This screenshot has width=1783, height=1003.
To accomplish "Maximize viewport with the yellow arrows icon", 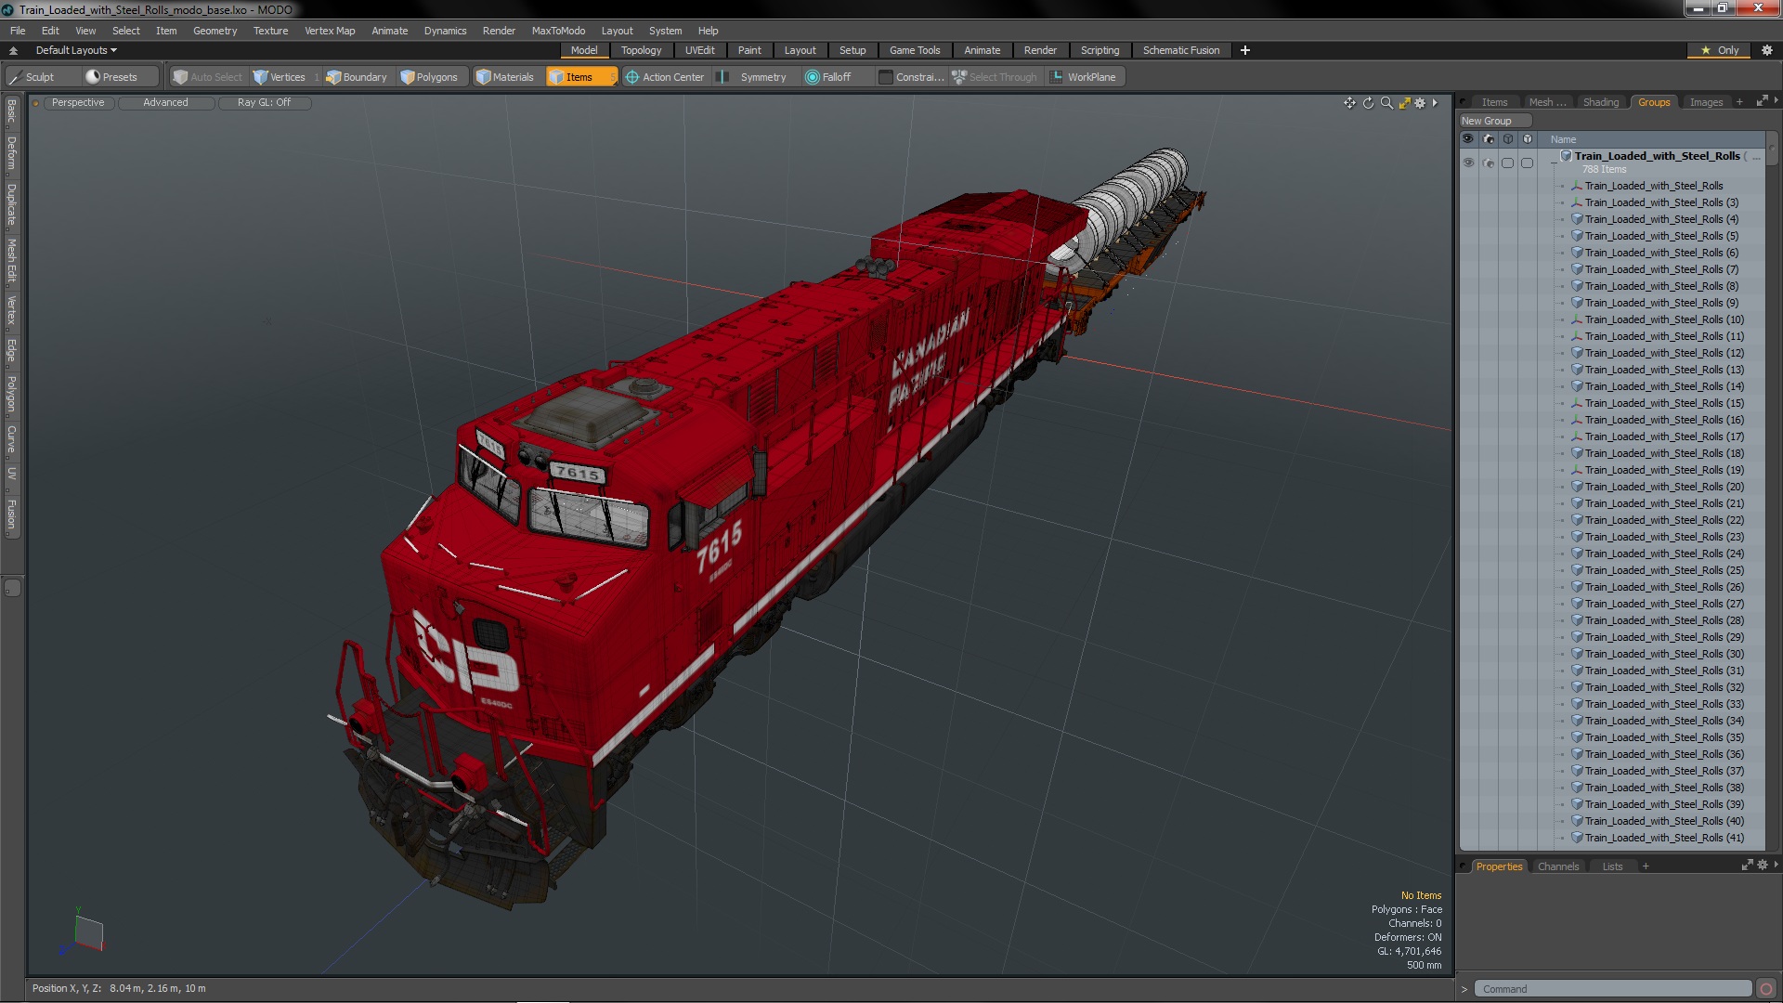I will 1404,103.
